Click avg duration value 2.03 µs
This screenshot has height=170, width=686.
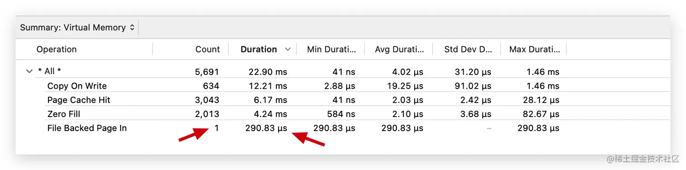pos(407,100)
